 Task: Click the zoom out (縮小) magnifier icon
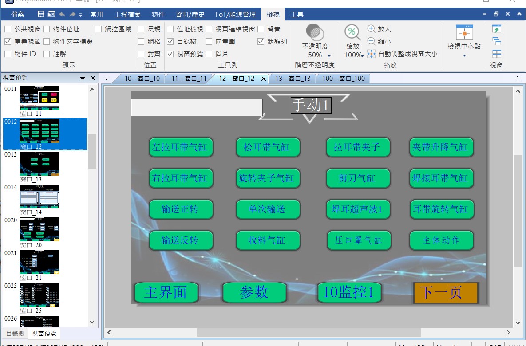[x=372, y=41]
